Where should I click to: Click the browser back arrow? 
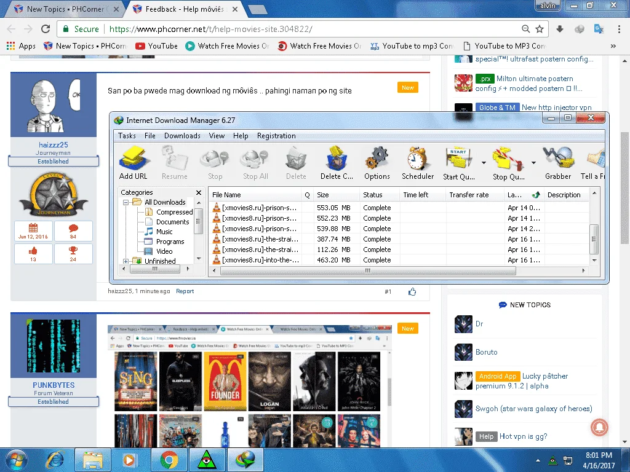pyautogui.click(x=11, y=29)
